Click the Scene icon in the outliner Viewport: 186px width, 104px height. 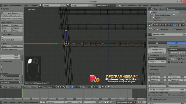click(151, 12)
